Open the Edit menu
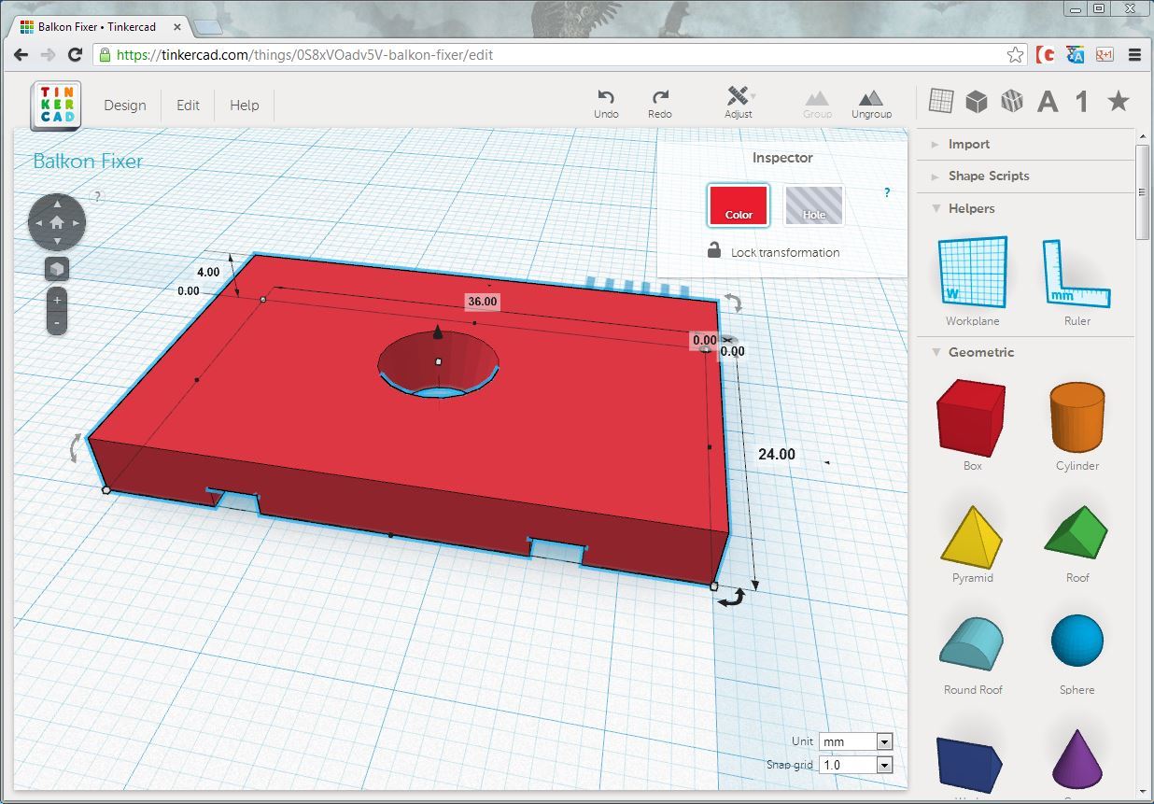Image resolution: width=1154 pixels, height=804 pixels. 188,106
